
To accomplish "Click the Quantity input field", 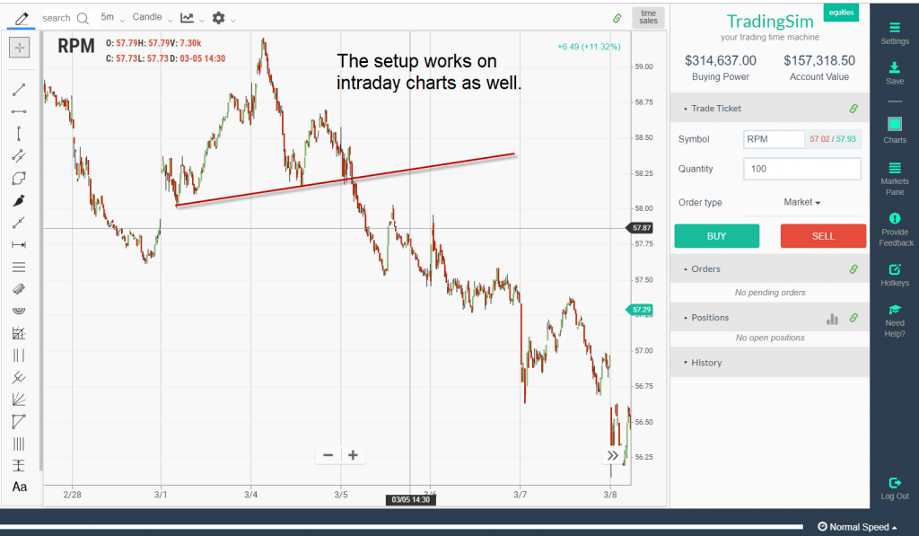I will [x=801, y=169].
